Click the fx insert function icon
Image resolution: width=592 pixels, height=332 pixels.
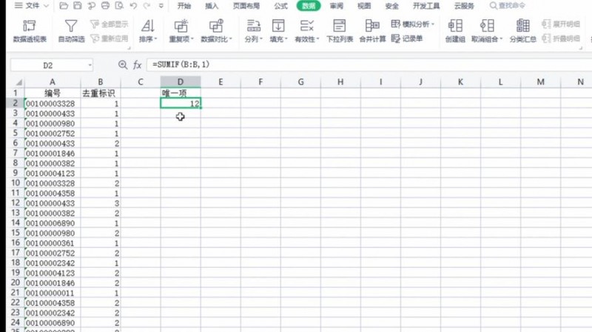[137, 65]
